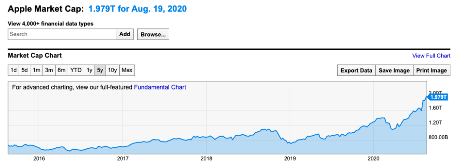Click the Search input field
Image resolution: width=456 pixels, height=166 pixels.
(x=62, y=34)
